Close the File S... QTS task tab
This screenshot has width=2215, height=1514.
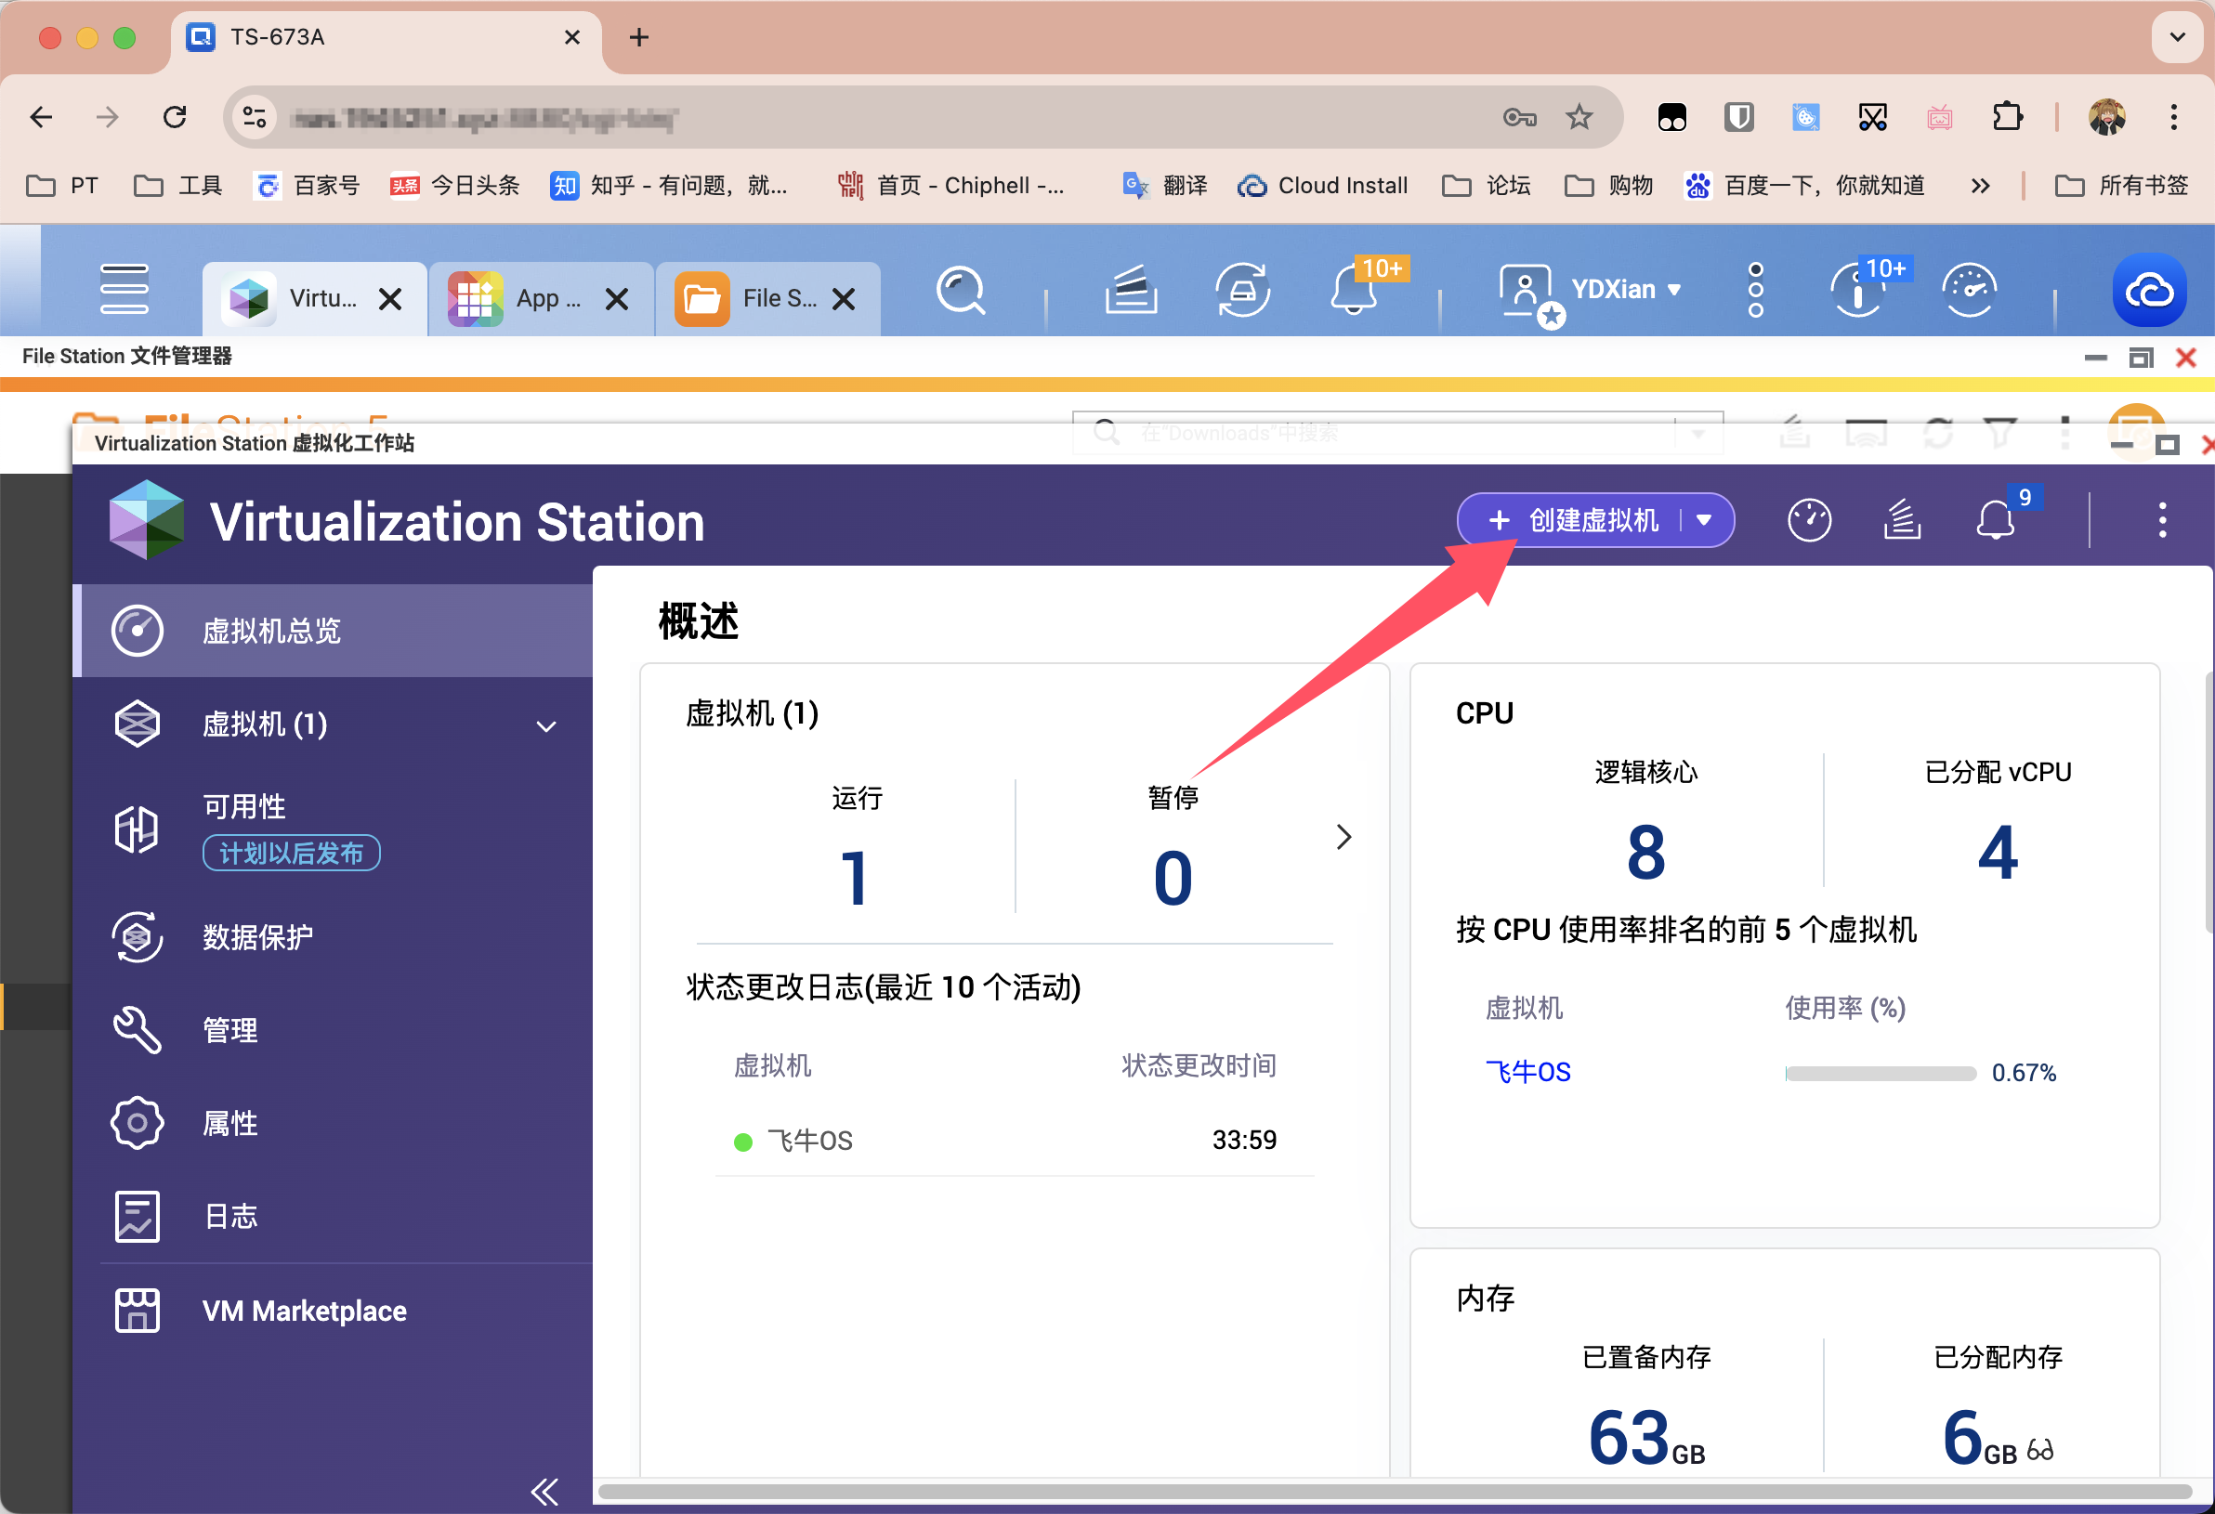pos(844,299)
